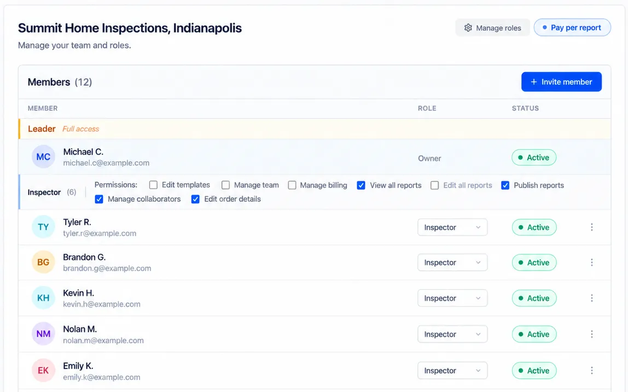The image size is (628, 392).
Task: Click the Inspector group label
Action: click(x=44, y=192)
